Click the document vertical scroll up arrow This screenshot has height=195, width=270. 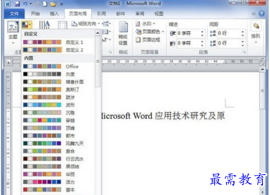[x=263, y=69]
